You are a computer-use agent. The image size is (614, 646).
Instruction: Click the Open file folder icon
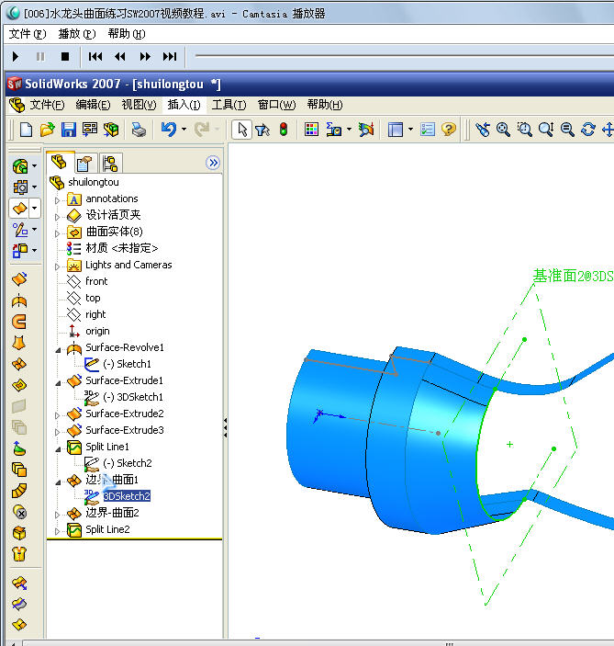pyautogui.click(x=48, y=130)
